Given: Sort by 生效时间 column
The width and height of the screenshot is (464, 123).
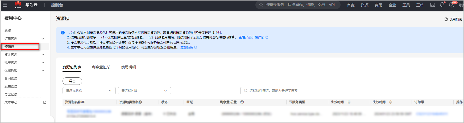Looking at the screenshot, I should (349, 102).
